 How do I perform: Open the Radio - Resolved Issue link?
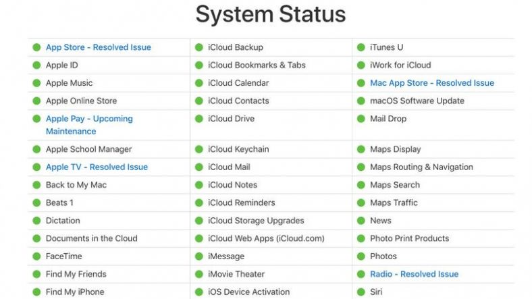pos(414,274)
